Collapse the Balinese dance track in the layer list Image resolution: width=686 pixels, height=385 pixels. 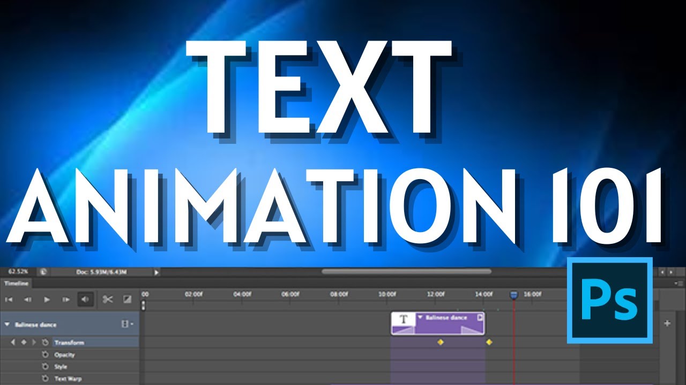click(7, 325)
